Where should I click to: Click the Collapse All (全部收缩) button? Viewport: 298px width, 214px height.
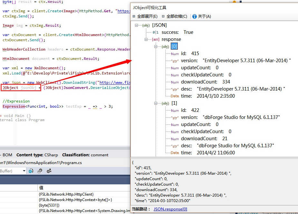[175, 16]
